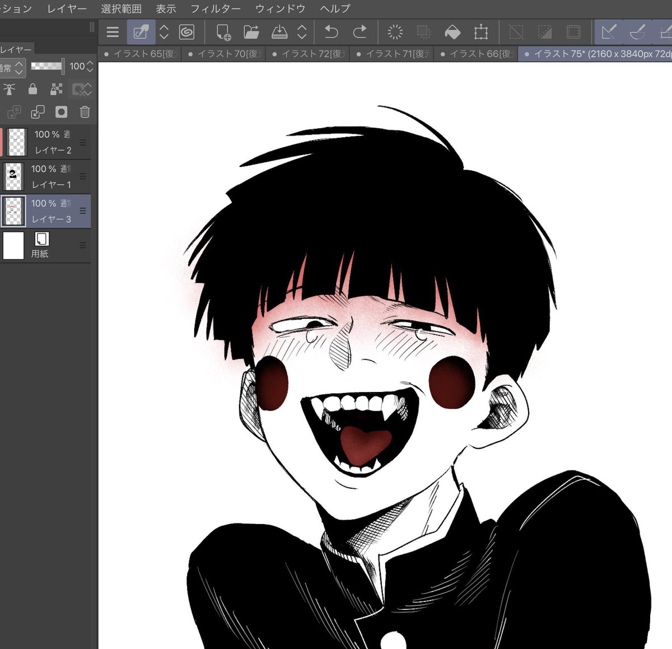Click the Clear (dotted circle) icon
672x649 pixels.
pyautogui.click(x=395, y=32)
